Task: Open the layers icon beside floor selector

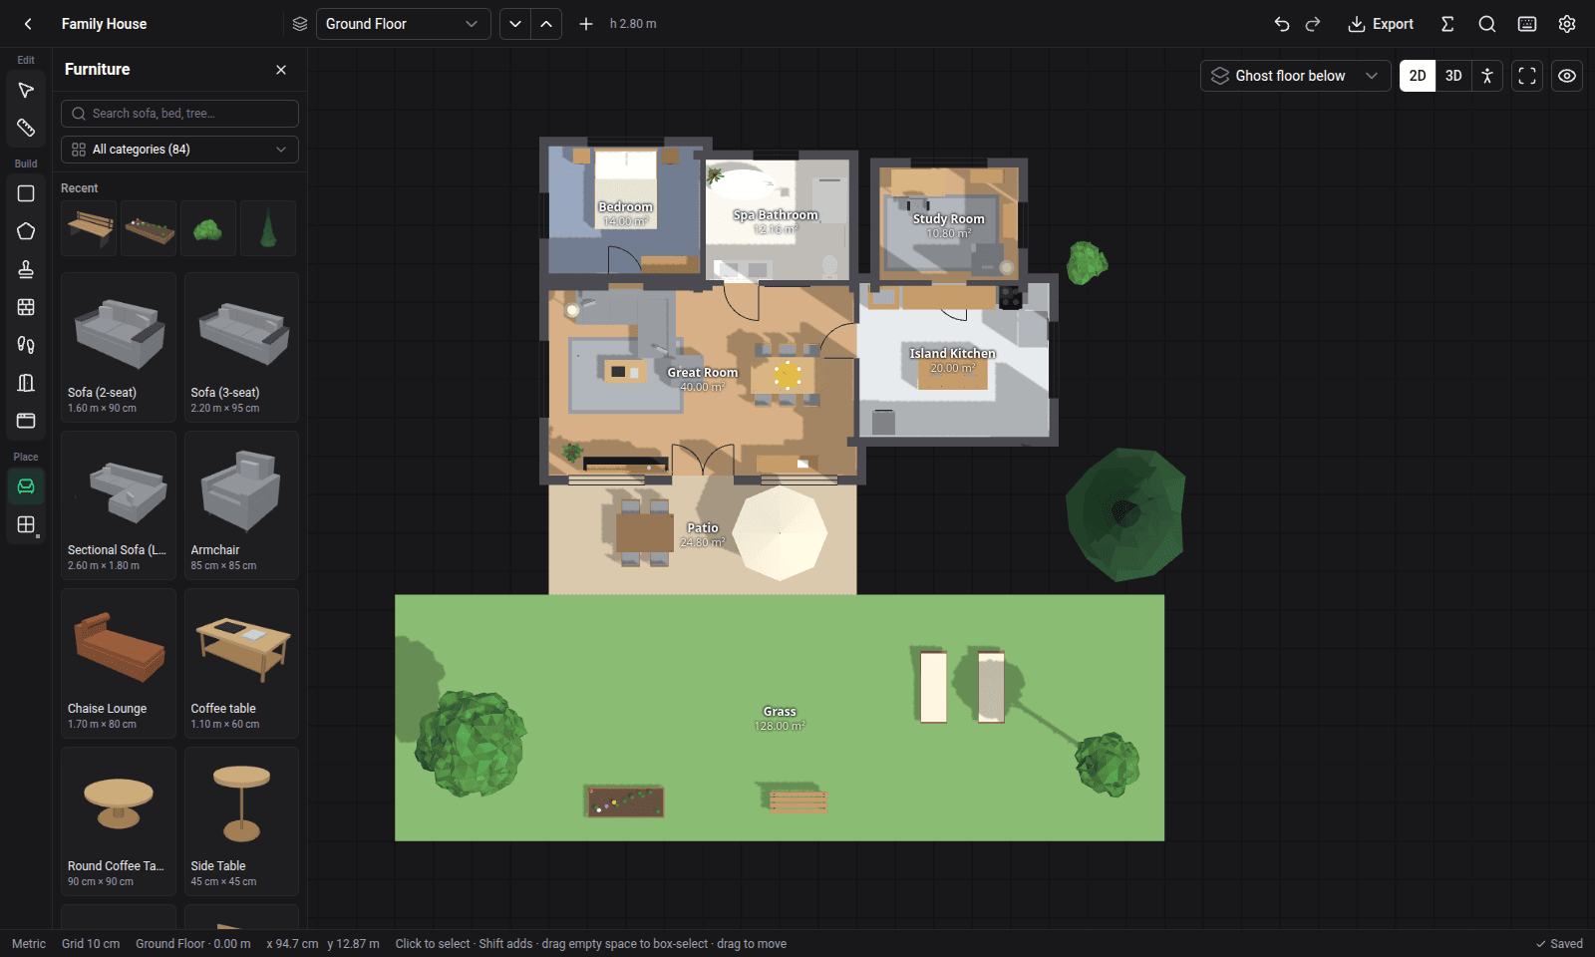Action: [300, 24]
